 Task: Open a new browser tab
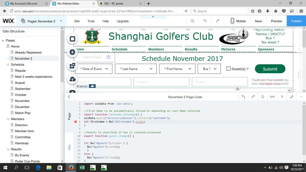(148, 3)
